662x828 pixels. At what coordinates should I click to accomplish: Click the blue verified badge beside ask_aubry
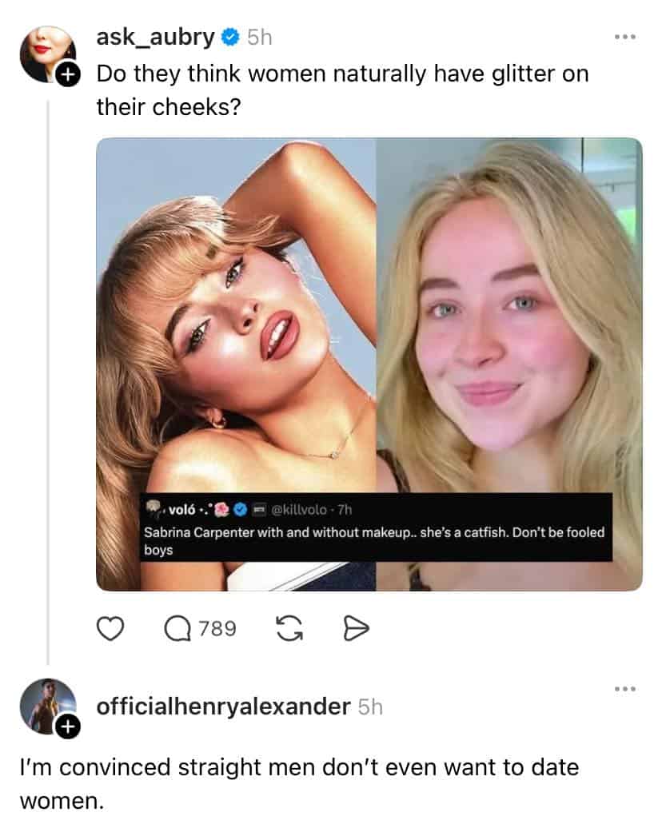[229, 37]
